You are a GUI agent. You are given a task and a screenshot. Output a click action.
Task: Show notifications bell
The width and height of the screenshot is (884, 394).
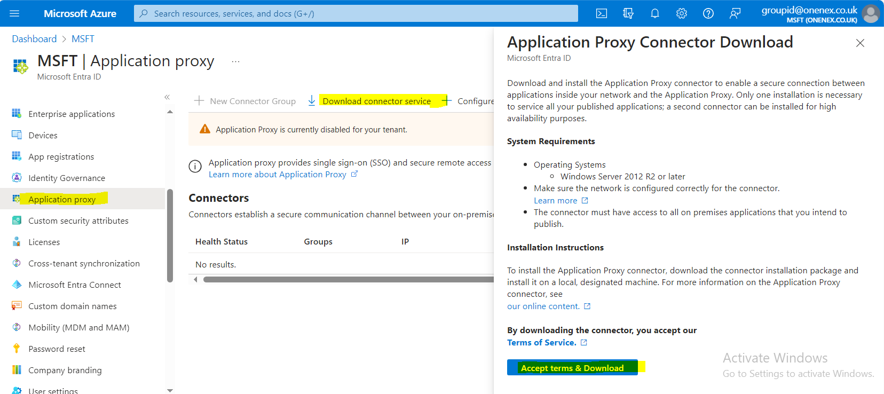655,13
